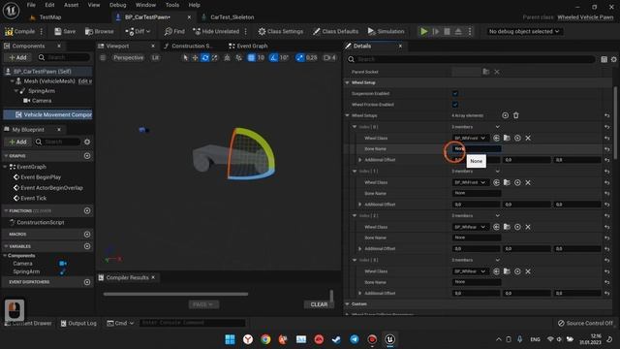
Task: Open the Tools menu
Action: [x=172, y=5]
